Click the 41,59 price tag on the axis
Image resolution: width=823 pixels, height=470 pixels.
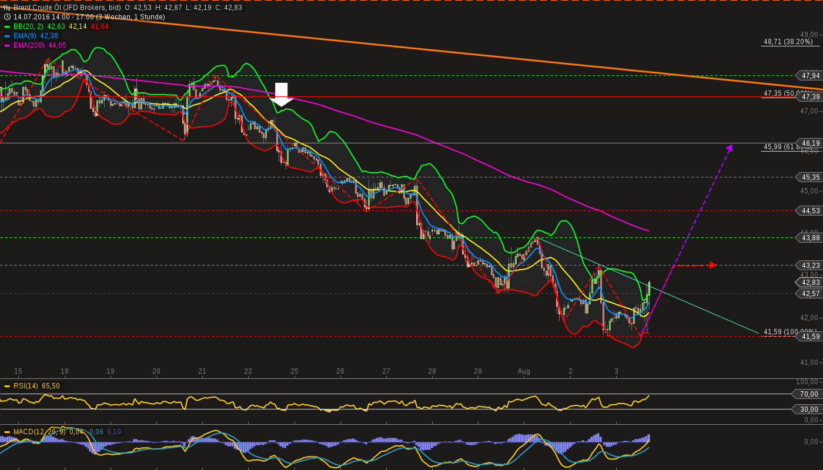(x=808, y=336)
